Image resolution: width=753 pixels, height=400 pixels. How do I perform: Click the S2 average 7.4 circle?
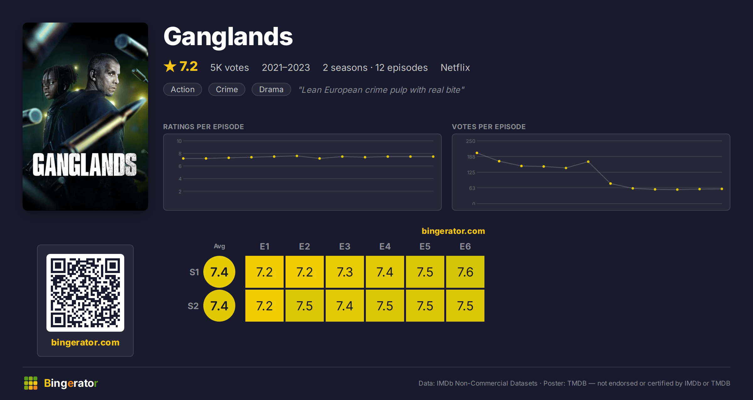[219, 306]
